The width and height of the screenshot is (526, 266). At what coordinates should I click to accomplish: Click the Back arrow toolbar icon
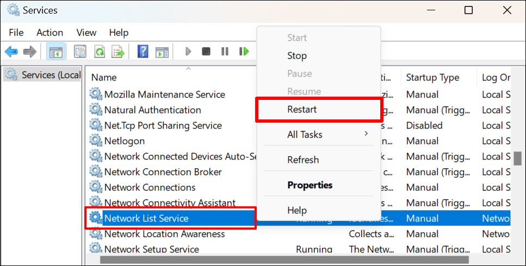click(11, 52)
